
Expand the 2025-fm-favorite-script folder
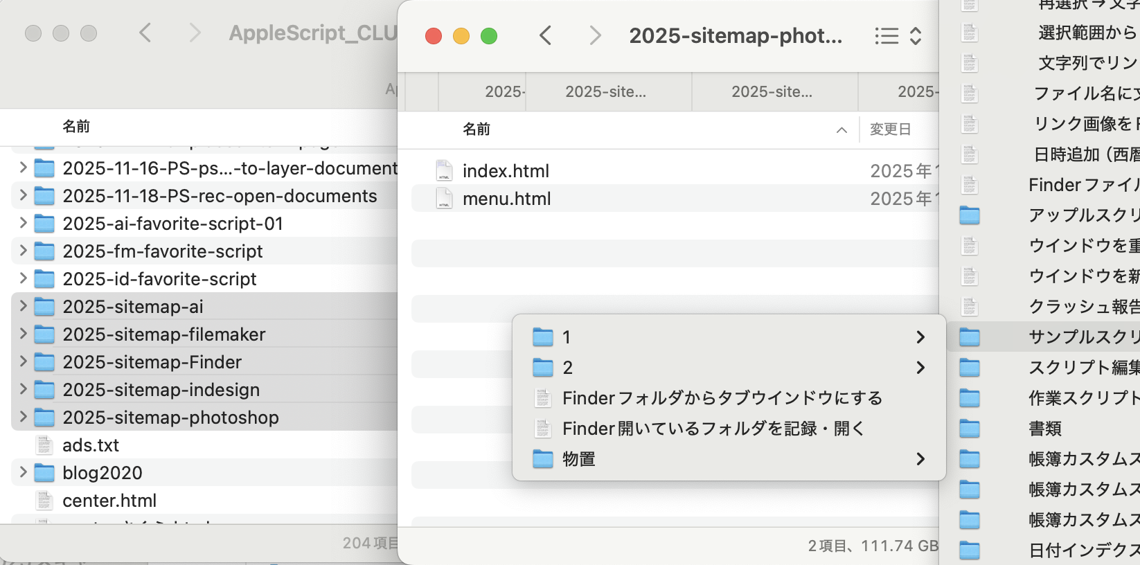click(x=23, y=251)
